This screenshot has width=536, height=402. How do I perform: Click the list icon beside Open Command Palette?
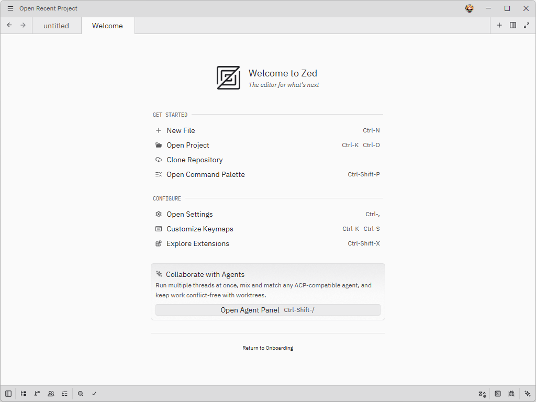coord(158,174)
